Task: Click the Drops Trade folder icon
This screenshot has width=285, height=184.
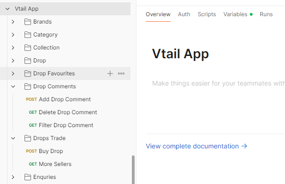Action: pyautogui.click(x=28, y=138)
